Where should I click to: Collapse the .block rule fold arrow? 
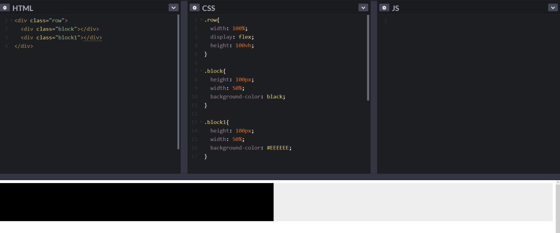tap(201, 71)
